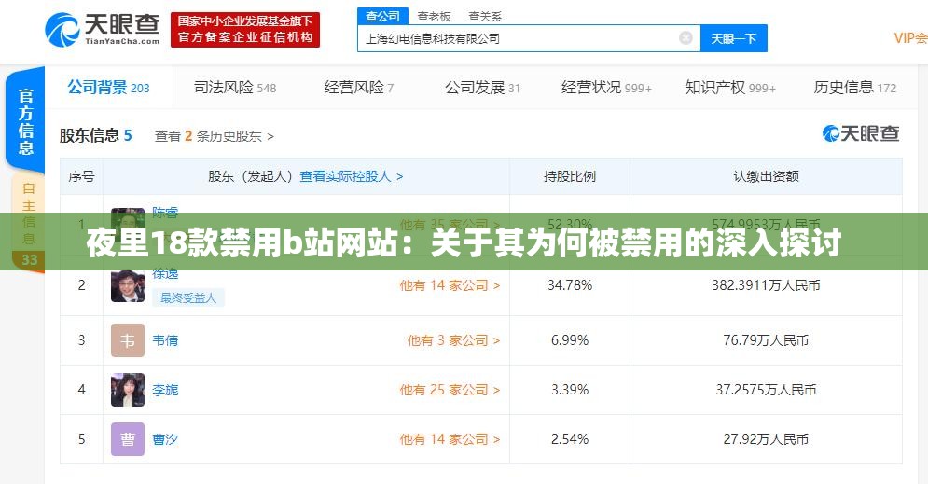Click the 曹 avatar icon

[128, 439]
